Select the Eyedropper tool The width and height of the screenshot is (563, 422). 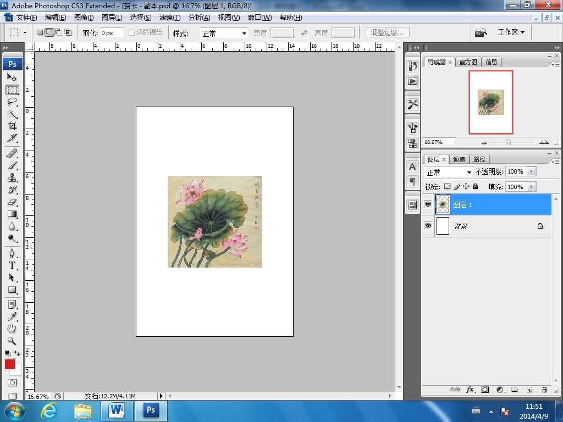12,316
